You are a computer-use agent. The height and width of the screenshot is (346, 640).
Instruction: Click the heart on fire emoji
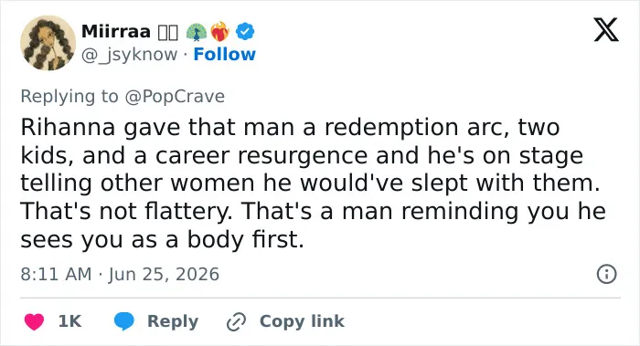point(220,31)
